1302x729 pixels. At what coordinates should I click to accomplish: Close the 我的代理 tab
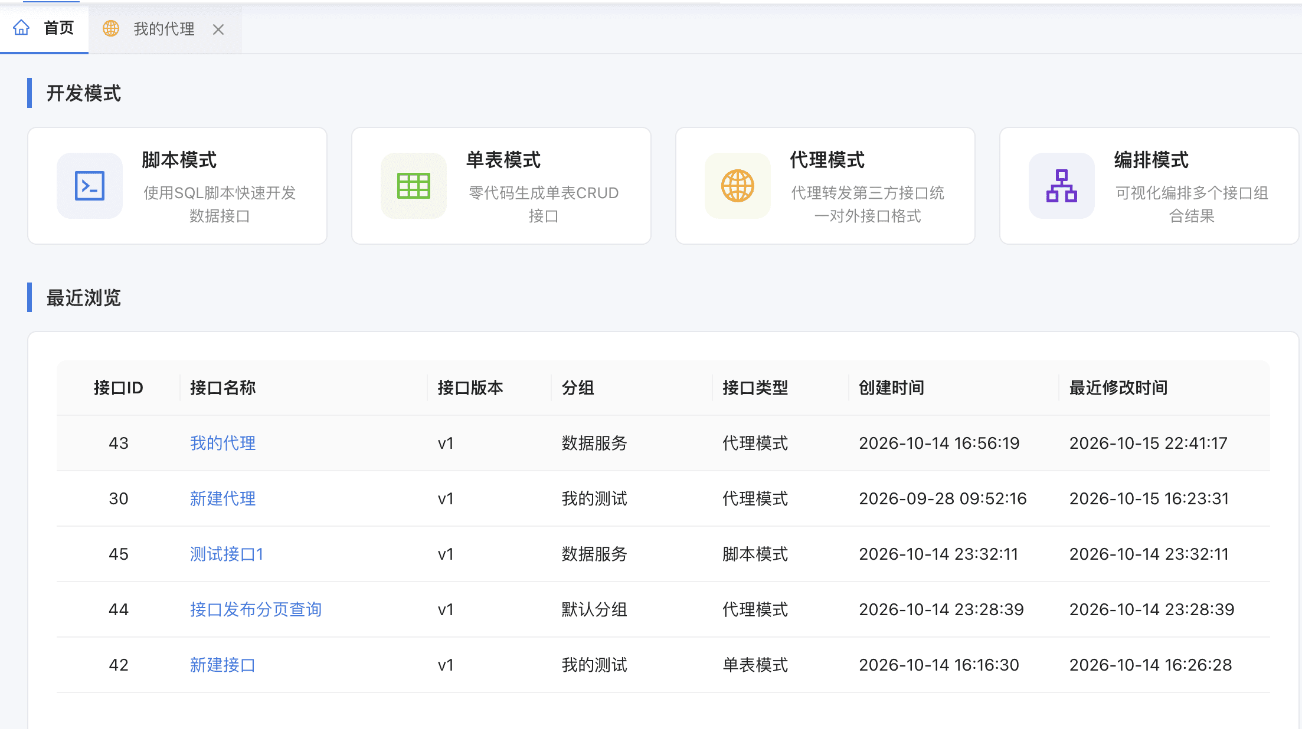218,29
